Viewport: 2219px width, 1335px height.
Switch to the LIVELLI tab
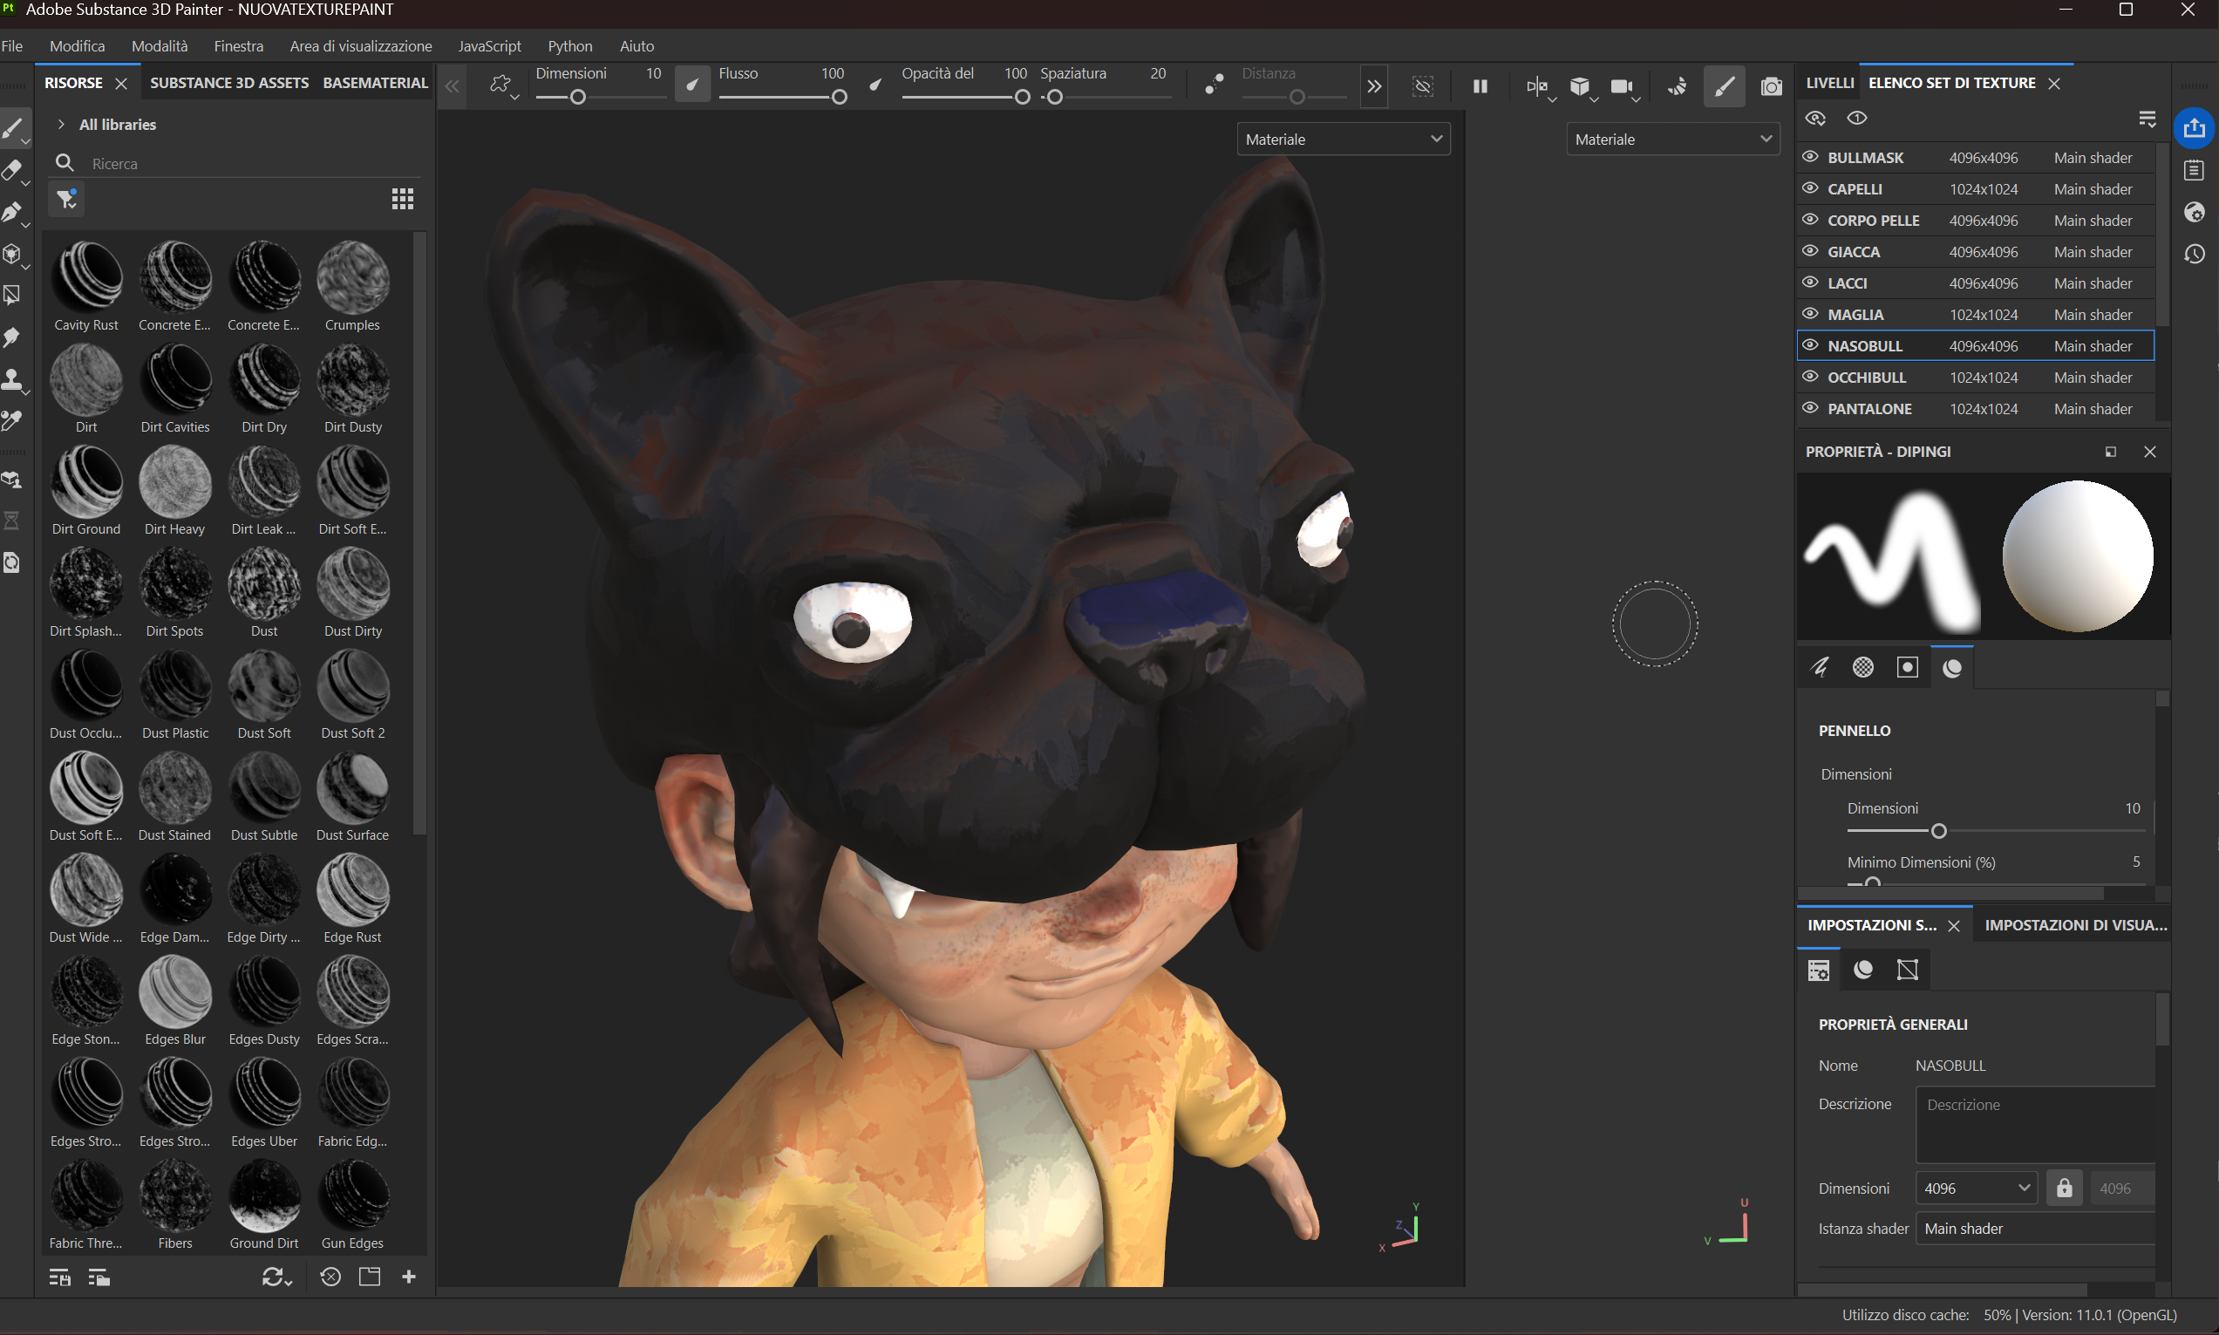(1829, 83)
